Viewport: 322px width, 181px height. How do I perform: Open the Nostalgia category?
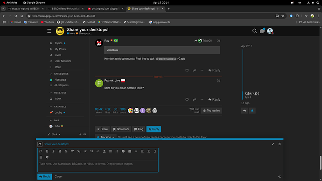pos(60,80)
